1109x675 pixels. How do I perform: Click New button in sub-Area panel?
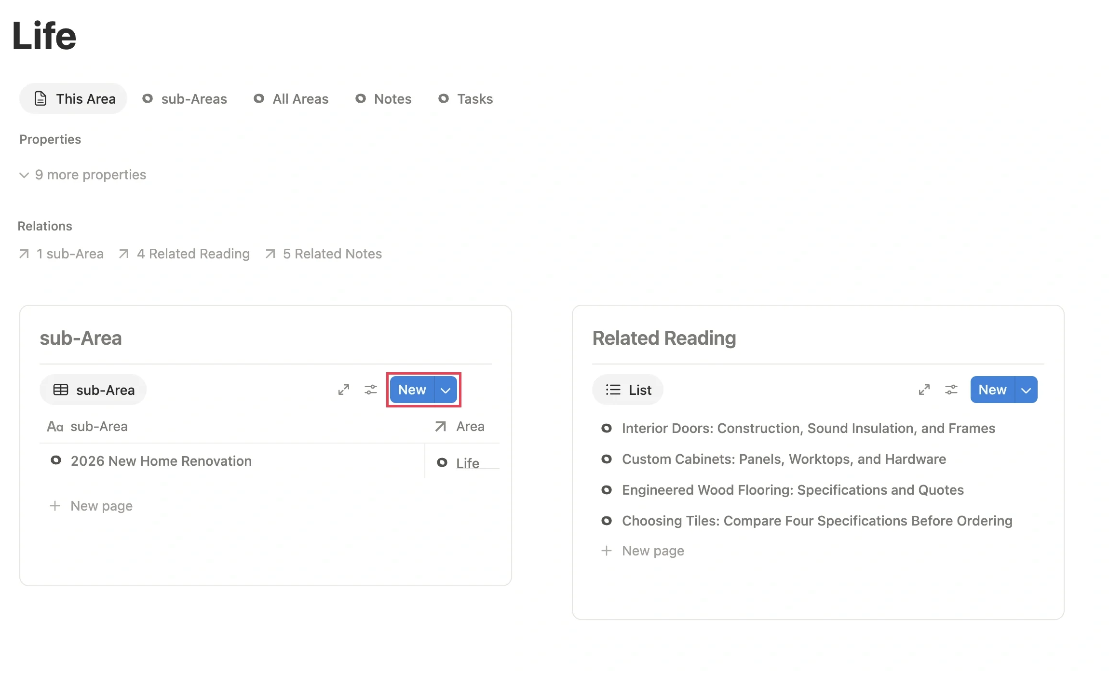[x=412, y=390]
